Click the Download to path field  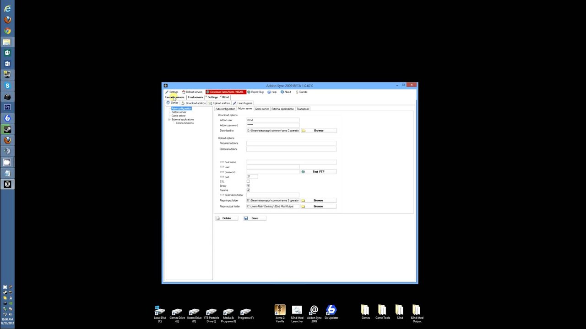pyautogui.click(x=273, y=131)
